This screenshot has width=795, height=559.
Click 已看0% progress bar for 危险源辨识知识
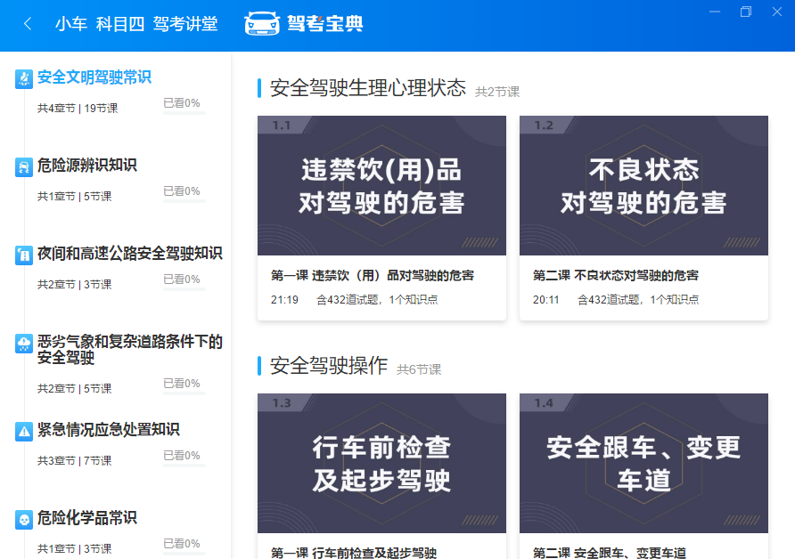coord(184,201)
